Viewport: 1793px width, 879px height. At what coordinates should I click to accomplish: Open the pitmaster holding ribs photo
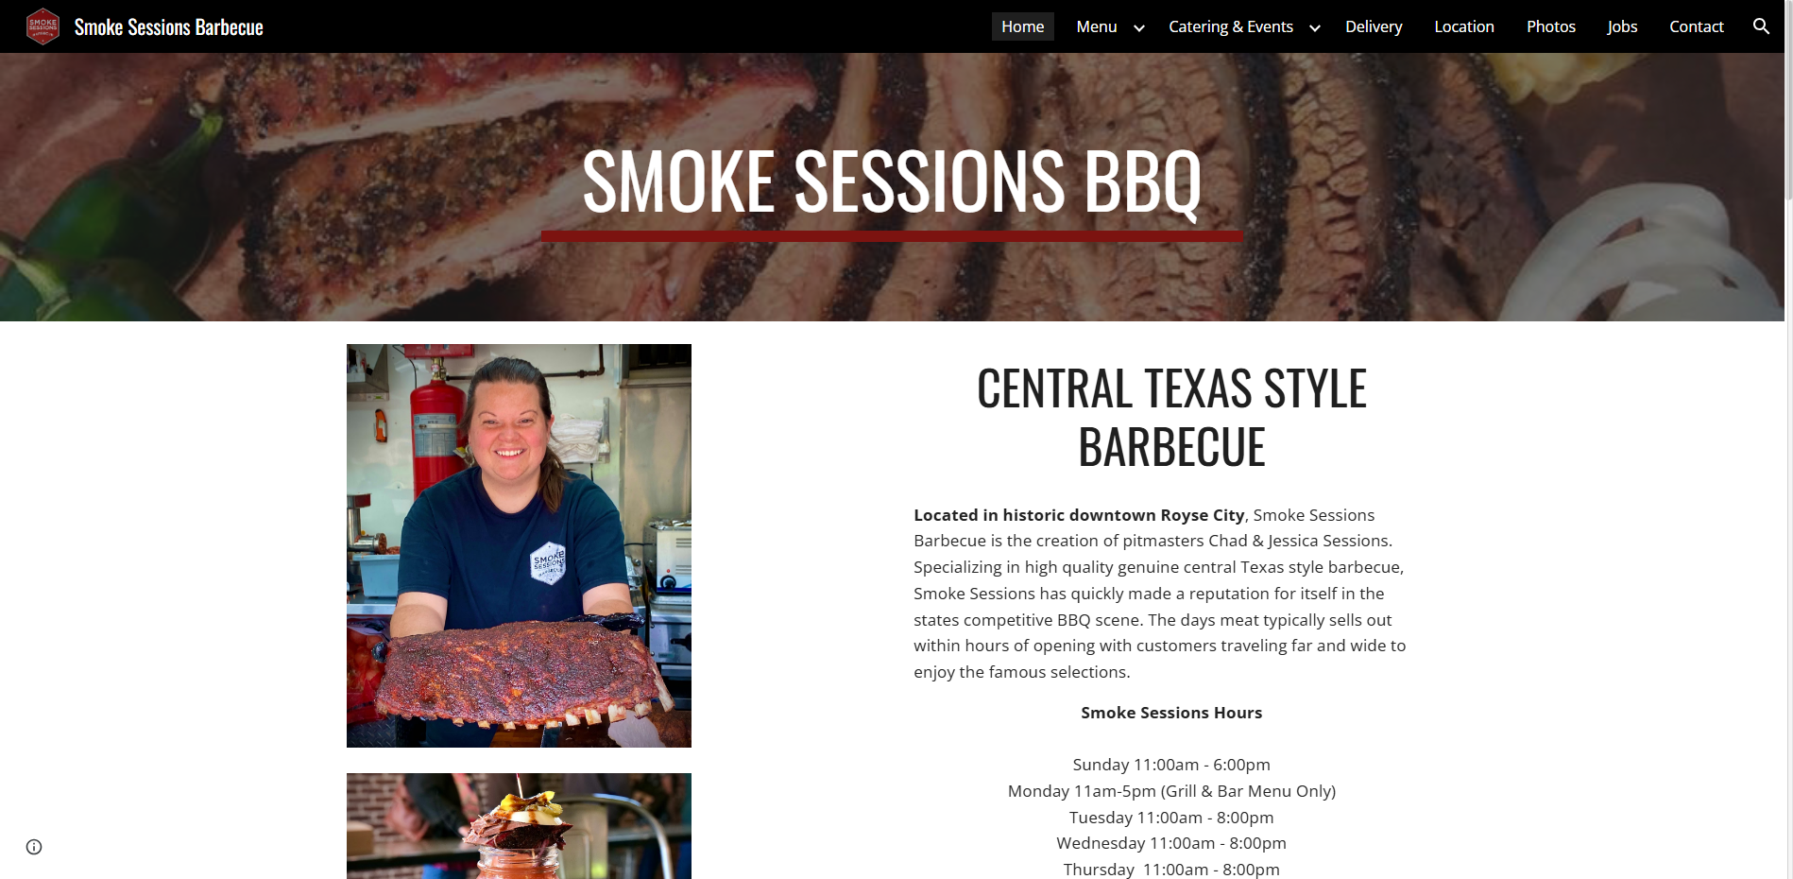tap(519, 545)
